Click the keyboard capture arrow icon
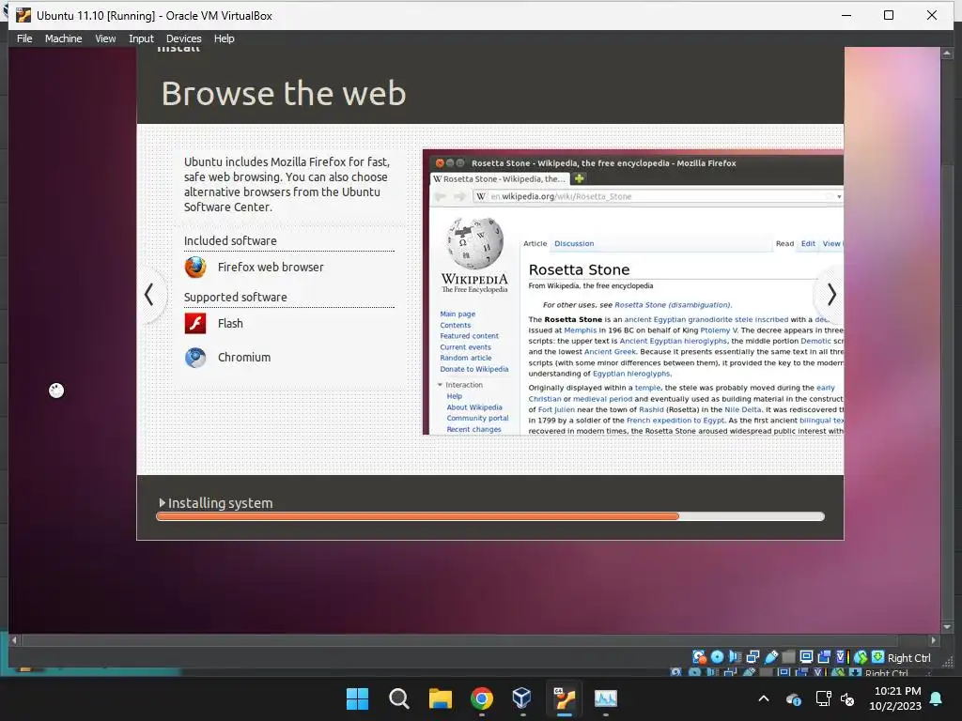 [878, 657]
